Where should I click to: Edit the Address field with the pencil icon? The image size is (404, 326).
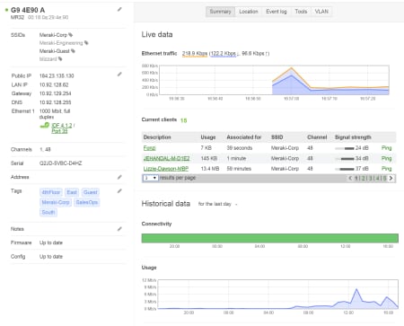coord(119,177)
